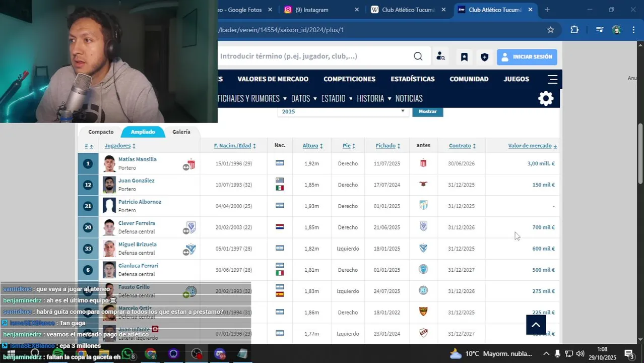Sort by Contrato column
The image size is (644, 363).
[462, 146]
